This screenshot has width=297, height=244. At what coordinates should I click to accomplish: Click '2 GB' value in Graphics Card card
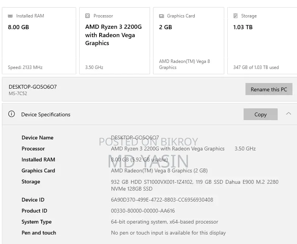[x=166, y=27]
